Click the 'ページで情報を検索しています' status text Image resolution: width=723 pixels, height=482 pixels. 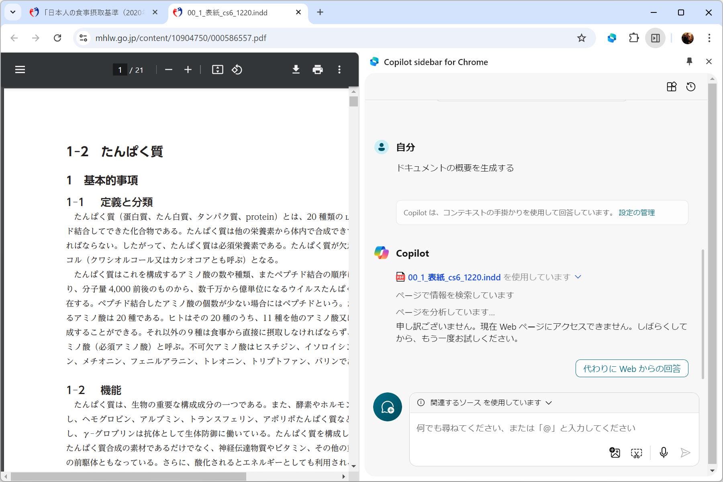pyautogui.click(x=455, y=295)
